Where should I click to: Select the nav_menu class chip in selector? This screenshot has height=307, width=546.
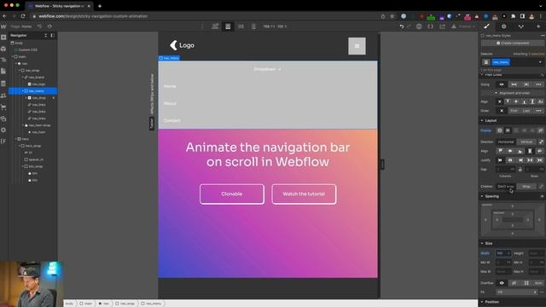(501, 62)
